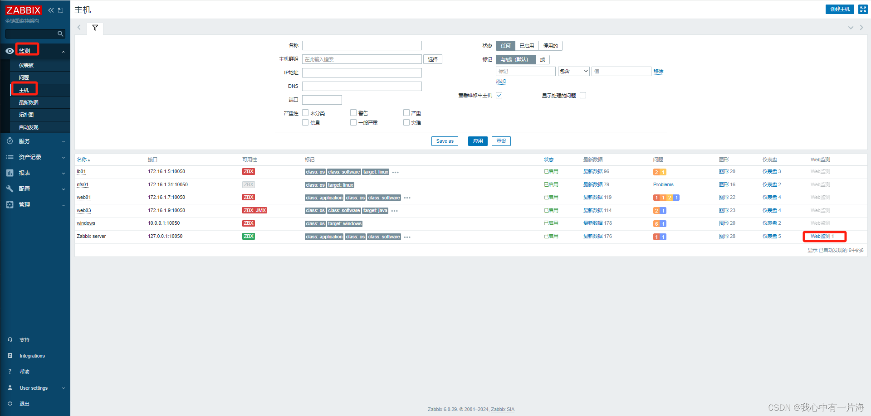Expand the User settings menu
The image size is (871, 416).
tap(63, 388)
